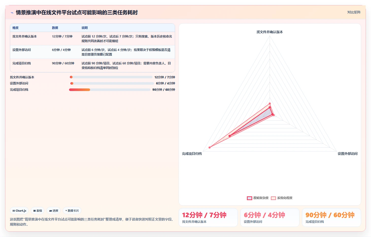Click the 原始复杂度 legend text
Image resolution: width=371 pixels, height=237 pixels.
click(x=261, y=198)
